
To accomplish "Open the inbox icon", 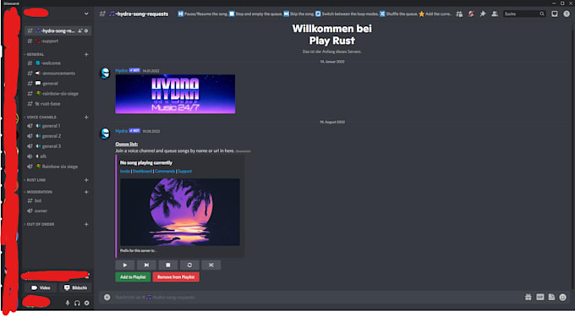I will click(555, 14).
